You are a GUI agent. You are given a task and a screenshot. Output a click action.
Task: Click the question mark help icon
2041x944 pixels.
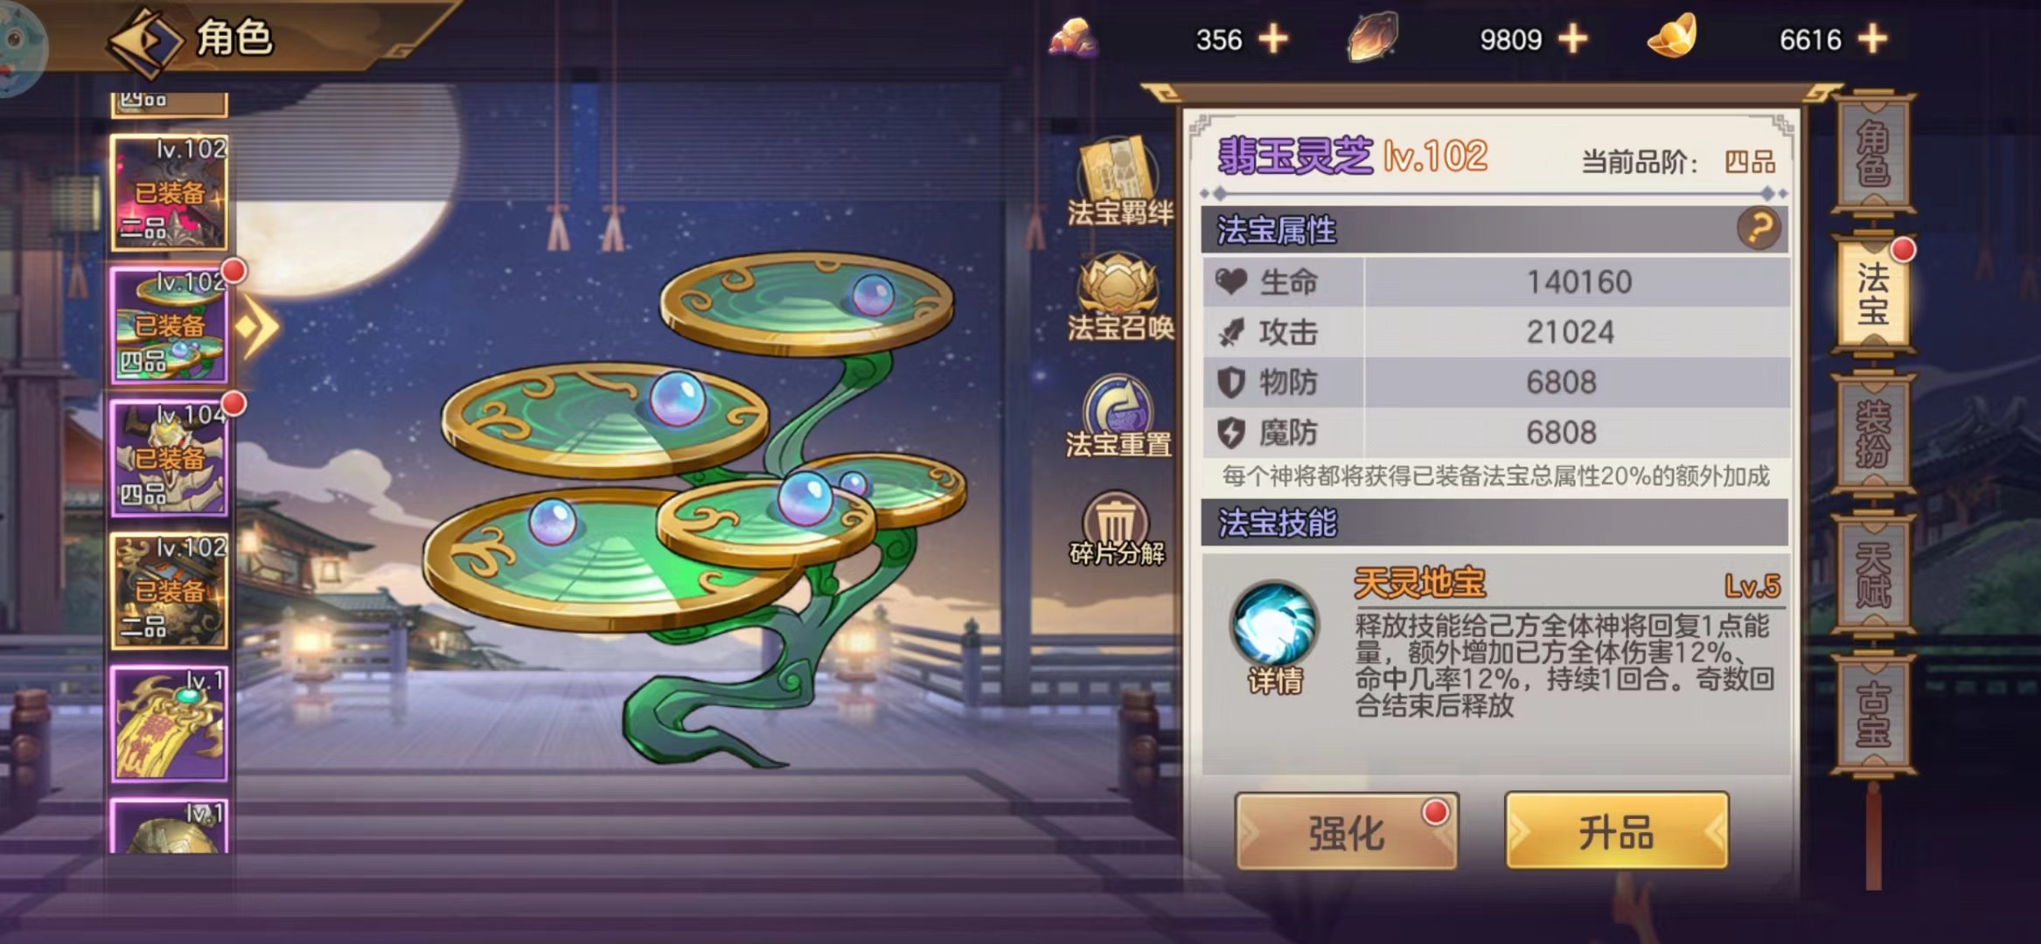(1759, 229)
